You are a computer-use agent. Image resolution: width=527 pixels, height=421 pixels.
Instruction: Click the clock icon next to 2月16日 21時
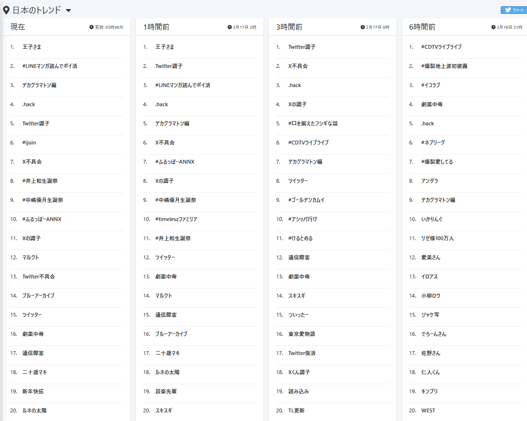493,27
